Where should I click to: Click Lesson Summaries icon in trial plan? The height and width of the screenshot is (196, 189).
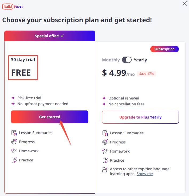point(14,133)
